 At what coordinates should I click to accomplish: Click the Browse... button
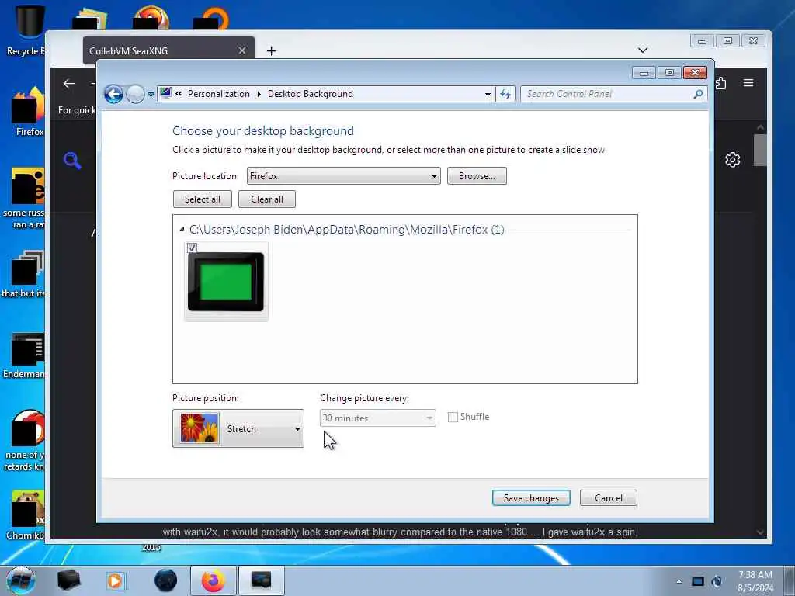pos(477,176)
